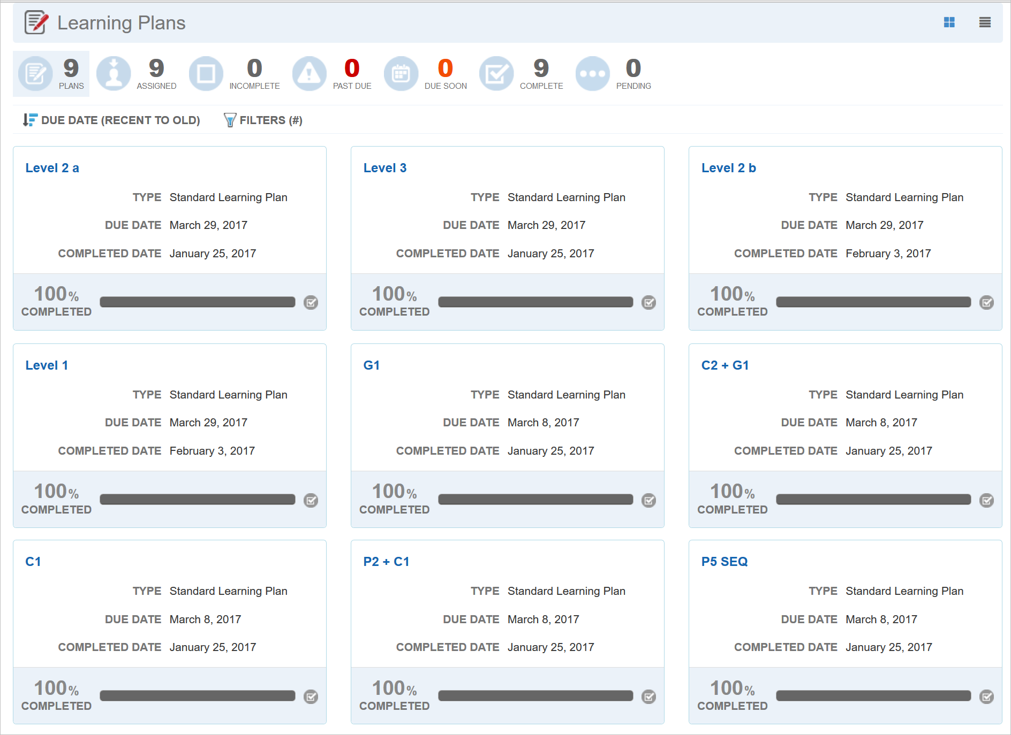
Task: Select the Plans count icon
Action: (35, 74)
